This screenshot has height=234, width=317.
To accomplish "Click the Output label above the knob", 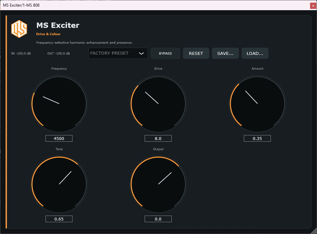I will coord(158,149).
